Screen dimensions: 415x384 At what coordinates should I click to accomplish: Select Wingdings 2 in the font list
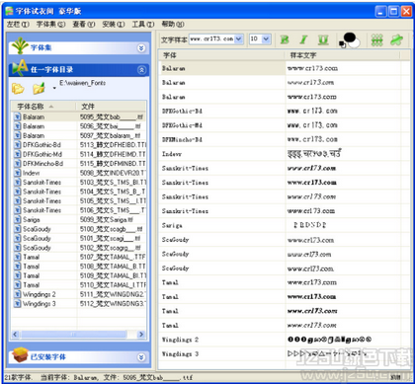[x=40, y=294]
